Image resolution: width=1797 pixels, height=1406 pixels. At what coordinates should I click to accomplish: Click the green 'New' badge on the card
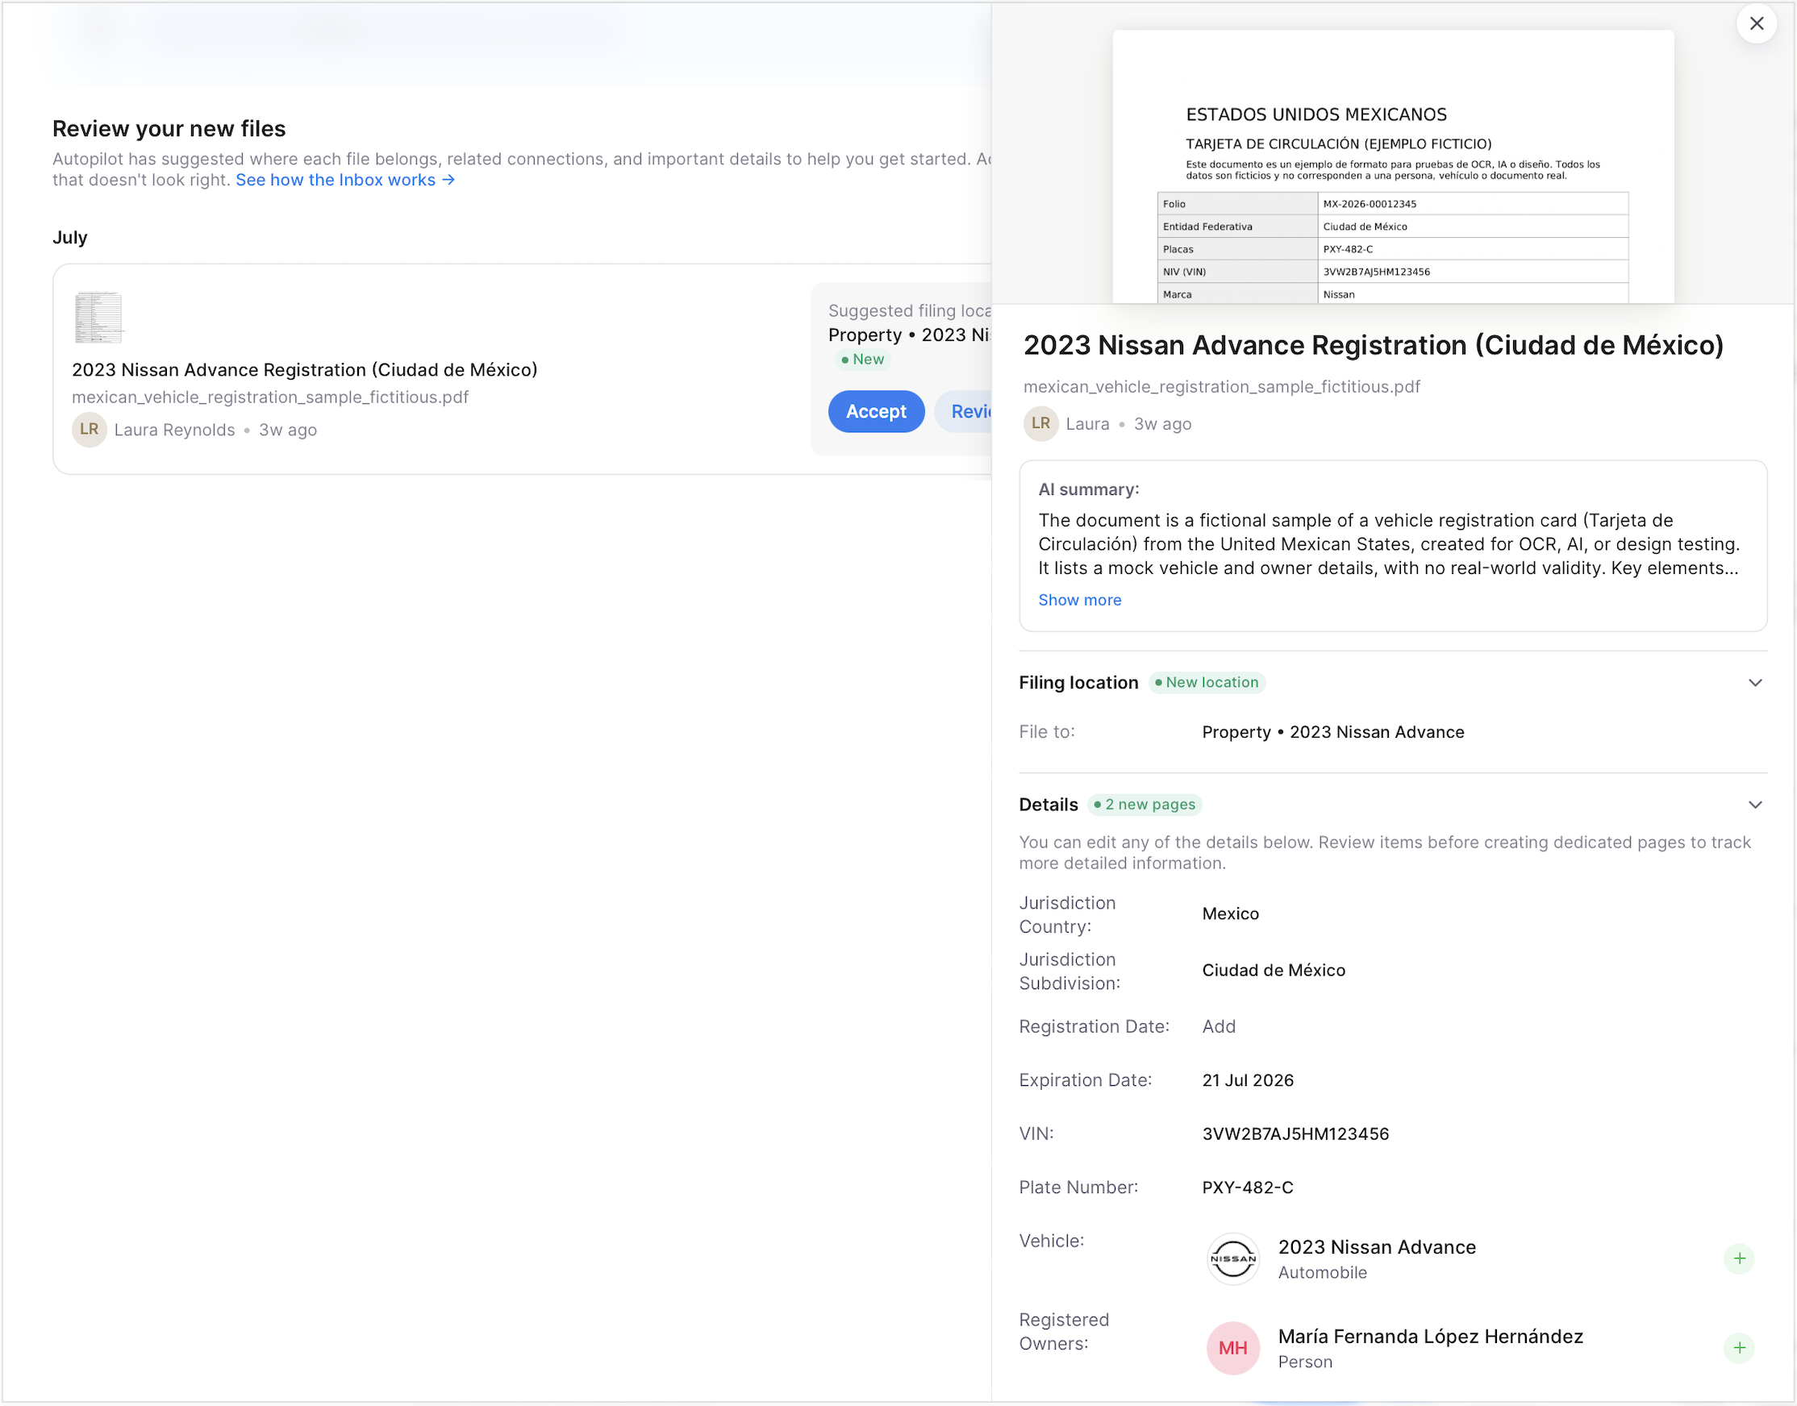861,360
